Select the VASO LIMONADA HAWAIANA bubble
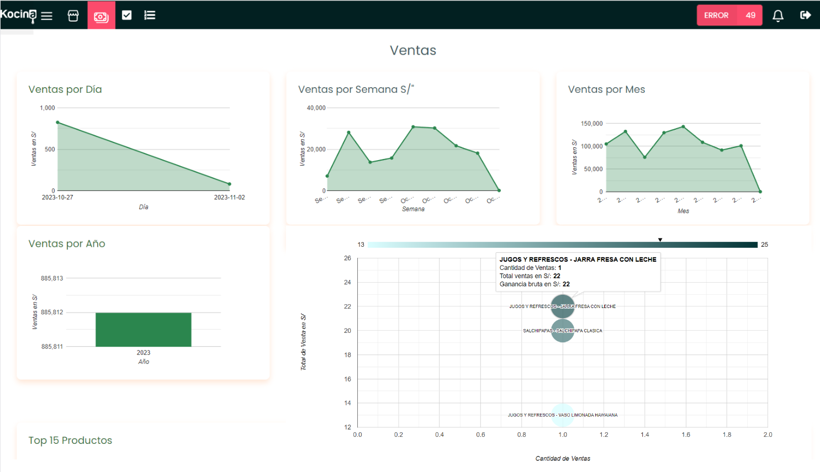 (563, 415)
